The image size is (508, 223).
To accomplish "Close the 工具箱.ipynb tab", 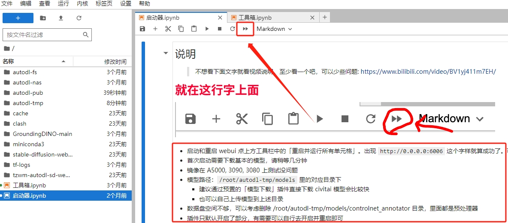I will 312,18.
